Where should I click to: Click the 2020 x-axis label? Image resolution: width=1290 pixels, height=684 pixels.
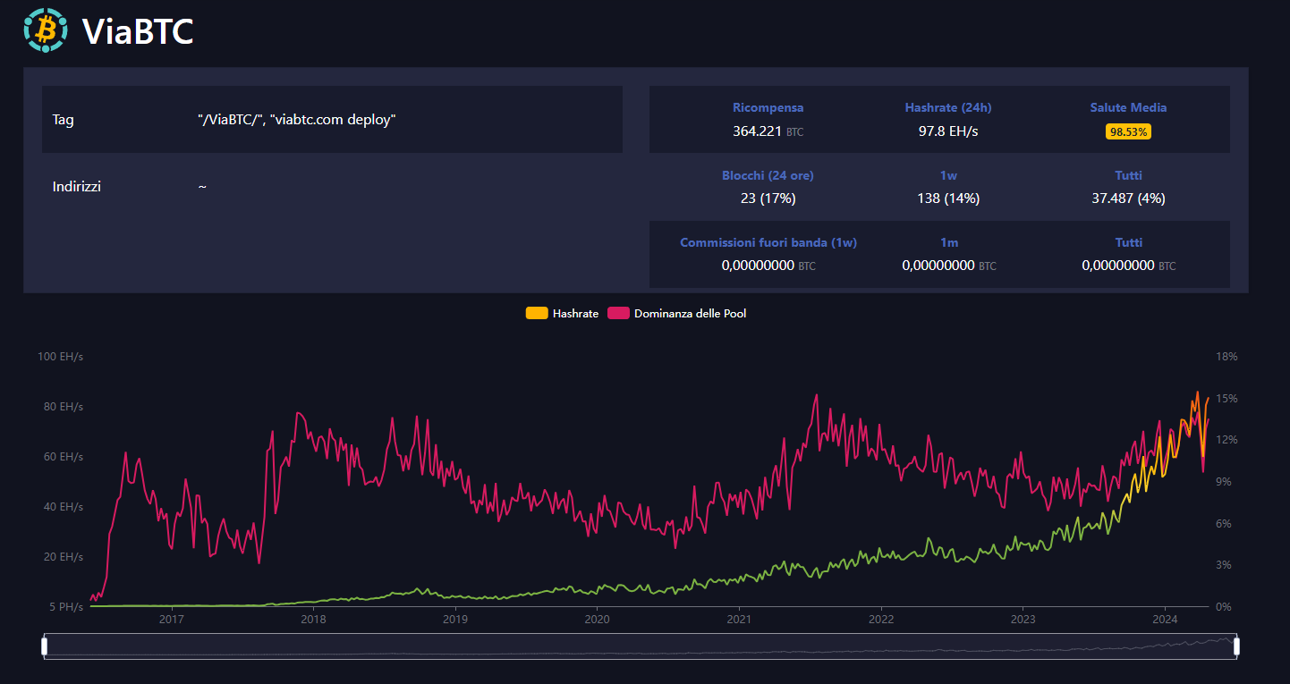(x=597, y=619)
